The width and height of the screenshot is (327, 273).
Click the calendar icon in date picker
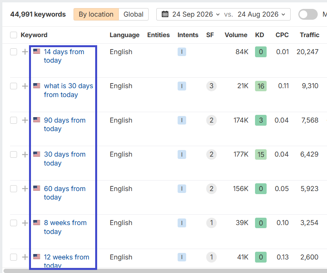(165, 14)
